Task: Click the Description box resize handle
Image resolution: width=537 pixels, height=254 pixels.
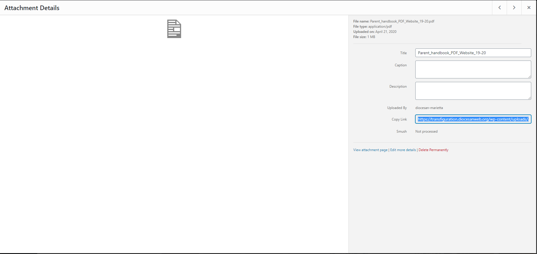Action: 530,98
